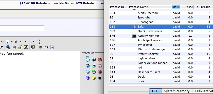Switch to the Disk Activity tab

click(x=203, y=91)
